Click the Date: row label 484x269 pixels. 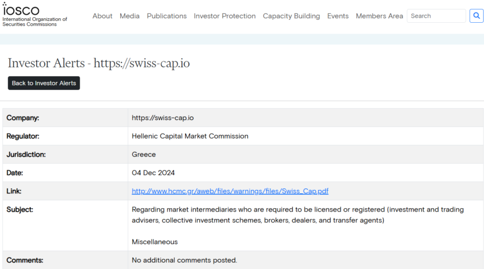14,173
